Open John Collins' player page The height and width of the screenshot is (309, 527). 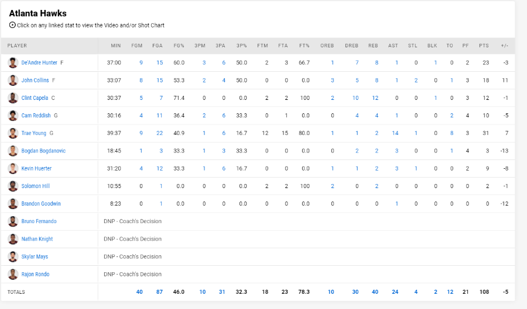(x=35, y=81)
